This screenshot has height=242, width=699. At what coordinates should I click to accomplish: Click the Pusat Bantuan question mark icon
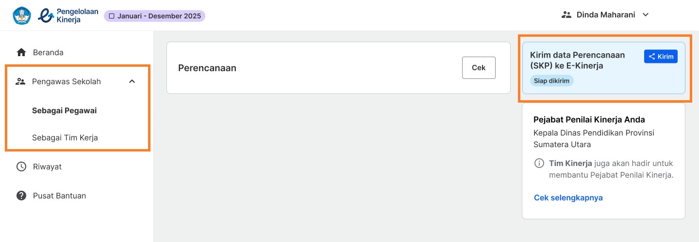21,196
